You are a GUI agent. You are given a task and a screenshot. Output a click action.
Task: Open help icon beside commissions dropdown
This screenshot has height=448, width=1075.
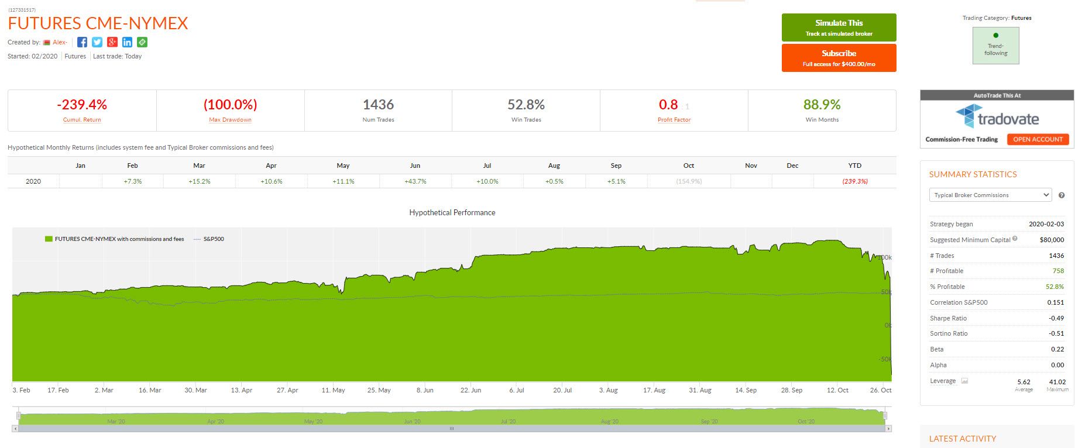(1062, 195)
